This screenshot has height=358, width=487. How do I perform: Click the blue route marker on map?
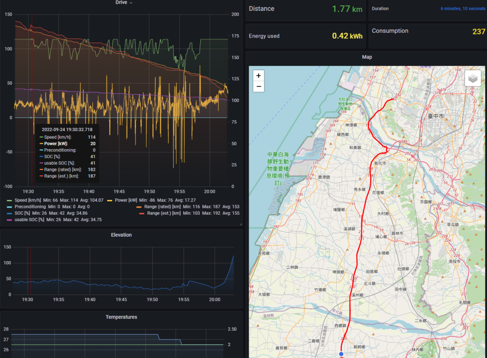[x=341, y=354]
